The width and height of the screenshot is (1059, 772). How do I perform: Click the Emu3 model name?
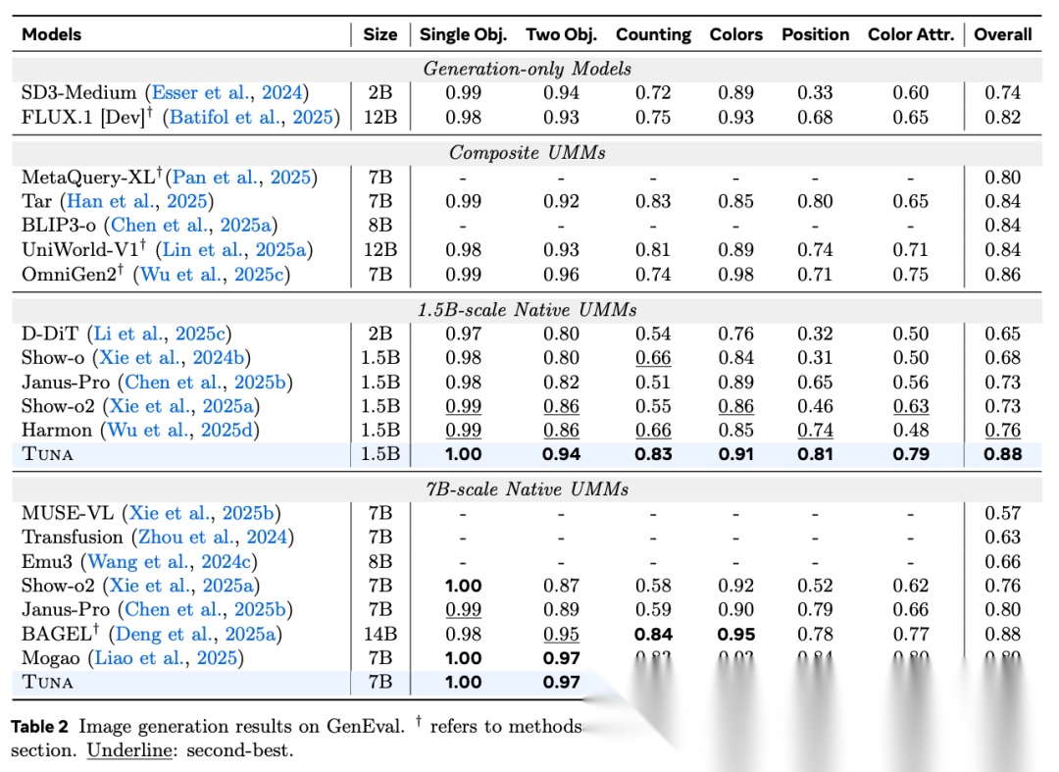click(47, 562)
